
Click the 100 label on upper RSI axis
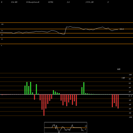[x=2, y=24]
